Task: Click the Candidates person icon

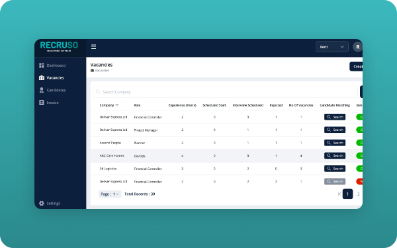Action: pos(42,90)
